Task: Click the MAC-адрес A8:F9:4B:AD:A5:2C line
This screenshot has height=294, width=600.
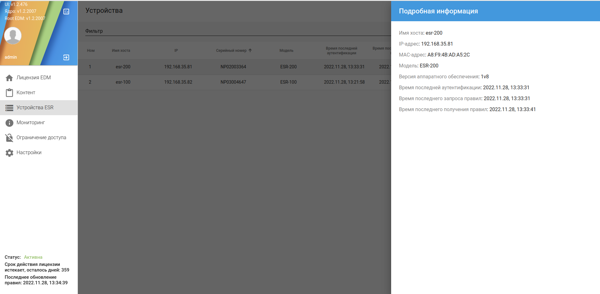Action: click(x=434, y=55)
